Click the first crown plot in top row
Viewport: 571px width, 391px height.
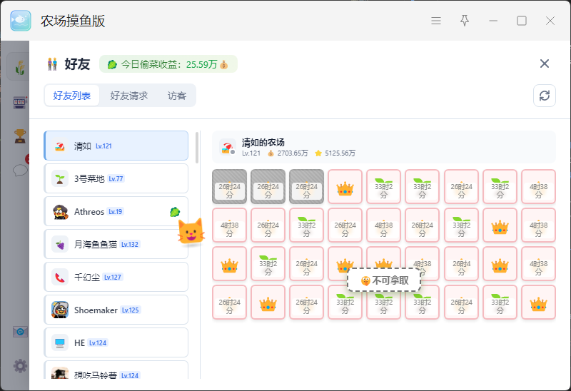pyautogui.click(x=345, y=187)
